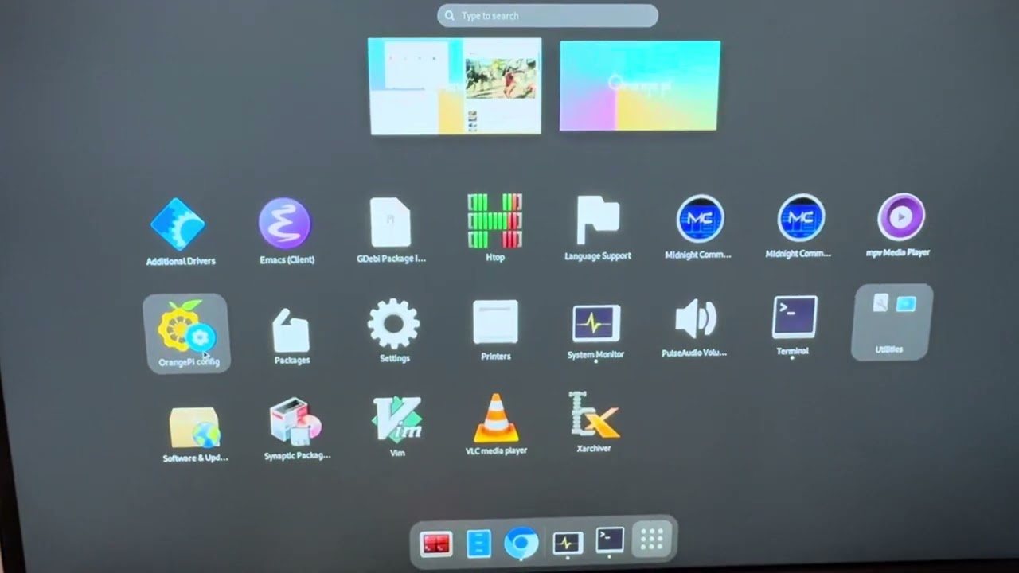The image size is (1019, 573).
Task: Select the workspace thumbnail with open windows
Action: tap(455, 86)
